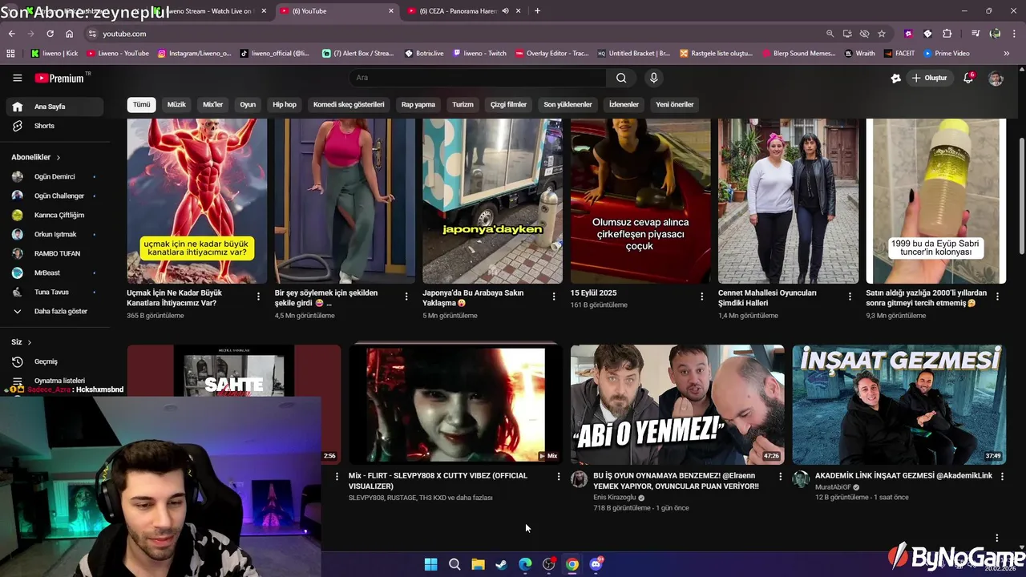Image resolution: width=1026 pixels, height=577 pixels.
Task: Go to Ana Sayfa in the sidebar
Action: pyautogui.click(x=55, y=107)
